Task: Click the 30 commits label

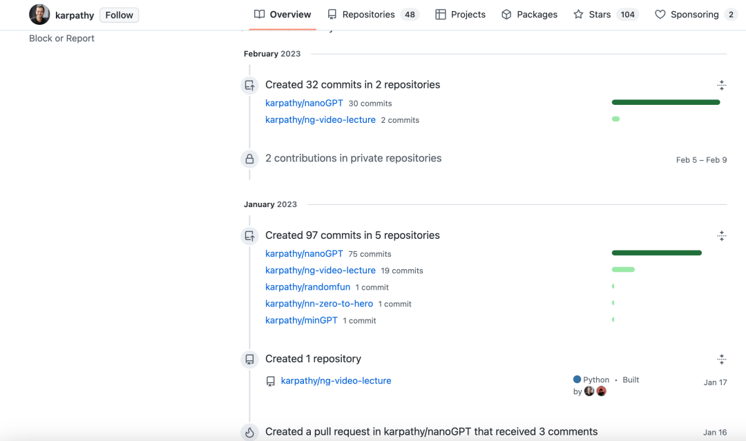Action: (370, 104)
